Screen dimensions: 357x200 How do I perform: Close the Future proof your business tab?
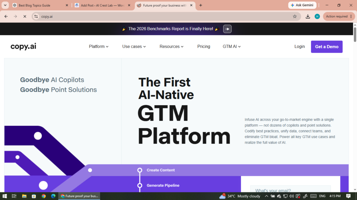191,5
